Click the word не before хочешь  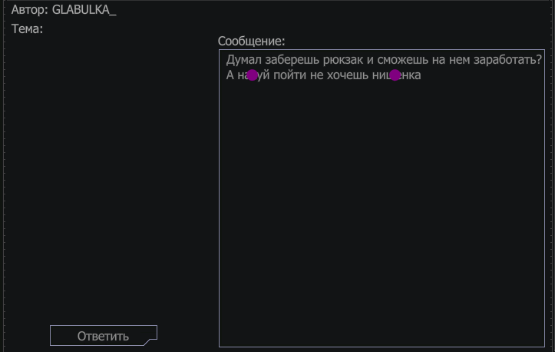click(317, 75)
